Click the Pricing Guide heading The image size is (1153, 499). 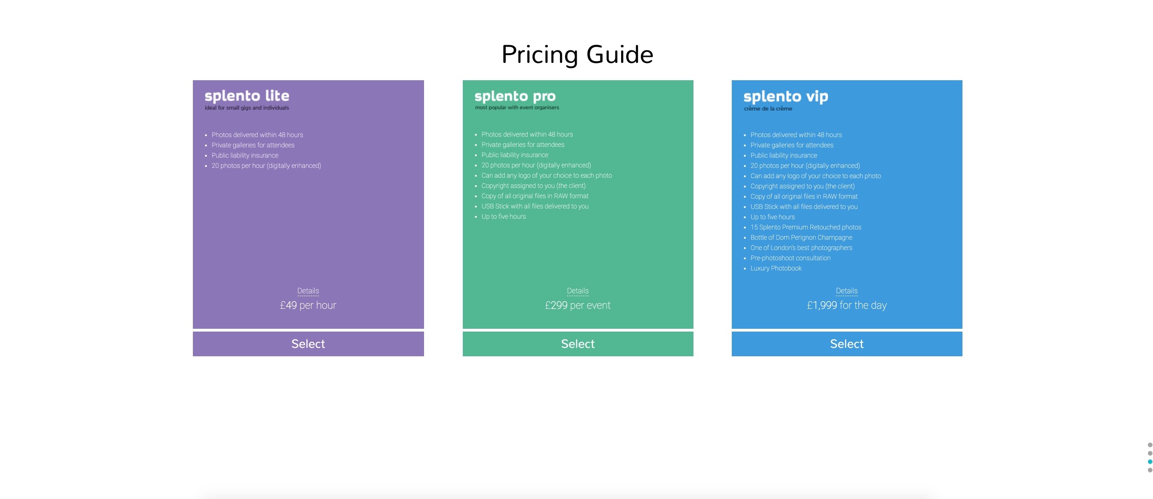(x=577, y=55)
